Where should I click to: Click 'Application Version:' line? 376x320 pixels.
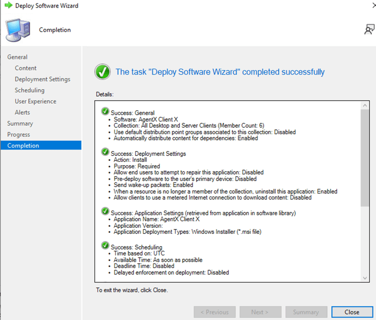(138, 226)
